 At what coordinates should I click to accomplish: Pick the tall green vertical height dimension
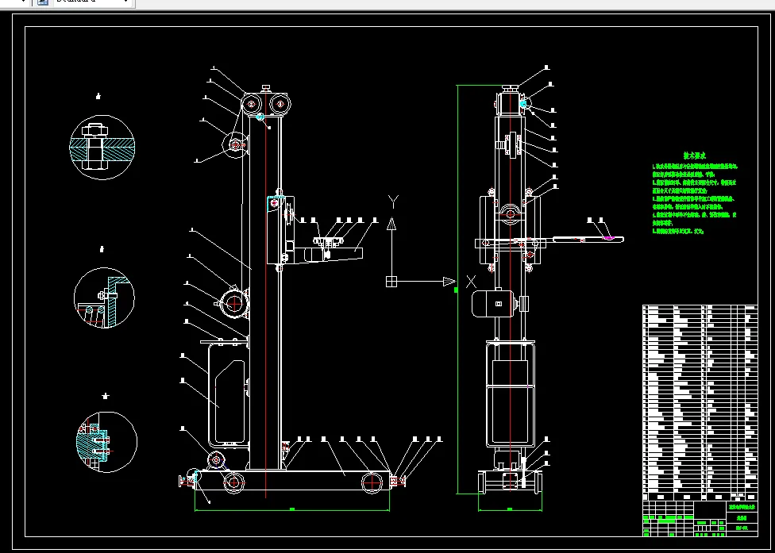coord(457,290)
